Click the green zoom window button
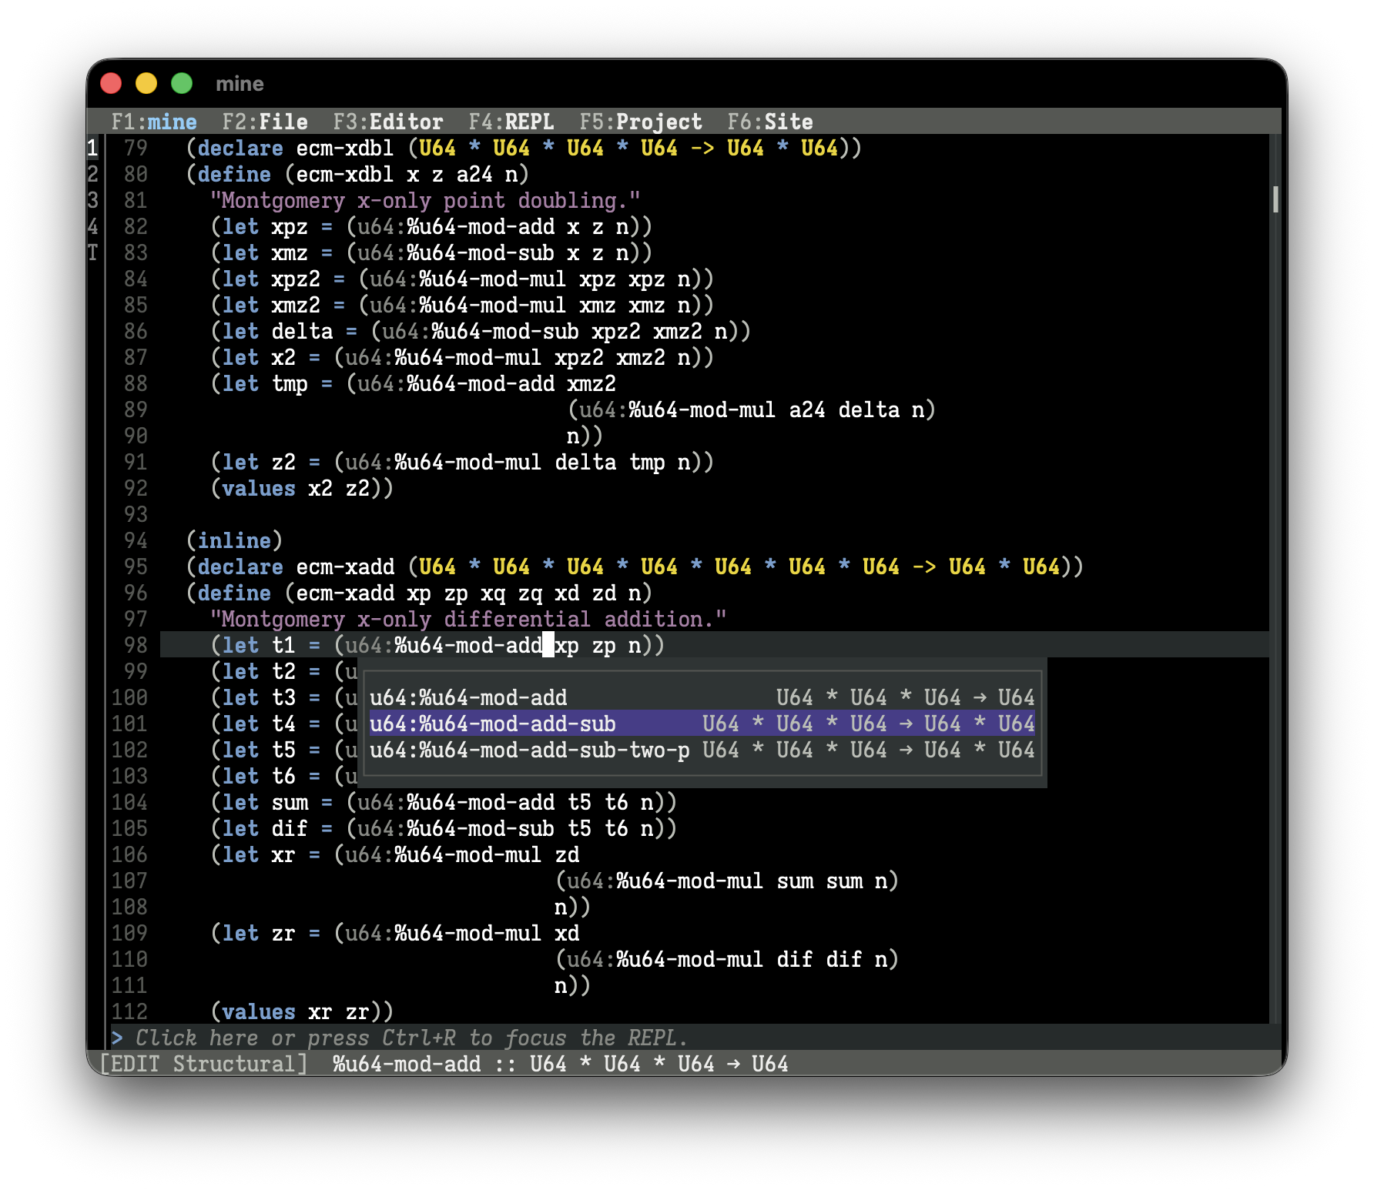The image size is (1374, 1190). [x=182, y=83]
